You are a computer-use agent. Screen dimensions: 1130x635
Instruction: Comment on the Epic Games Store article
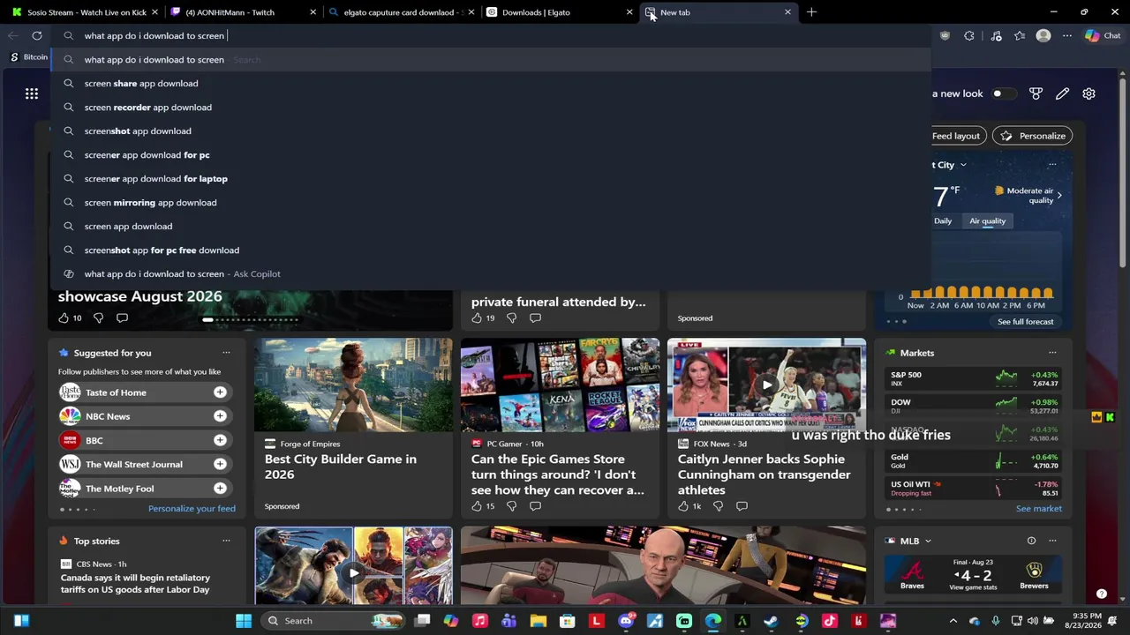point(535,506)
